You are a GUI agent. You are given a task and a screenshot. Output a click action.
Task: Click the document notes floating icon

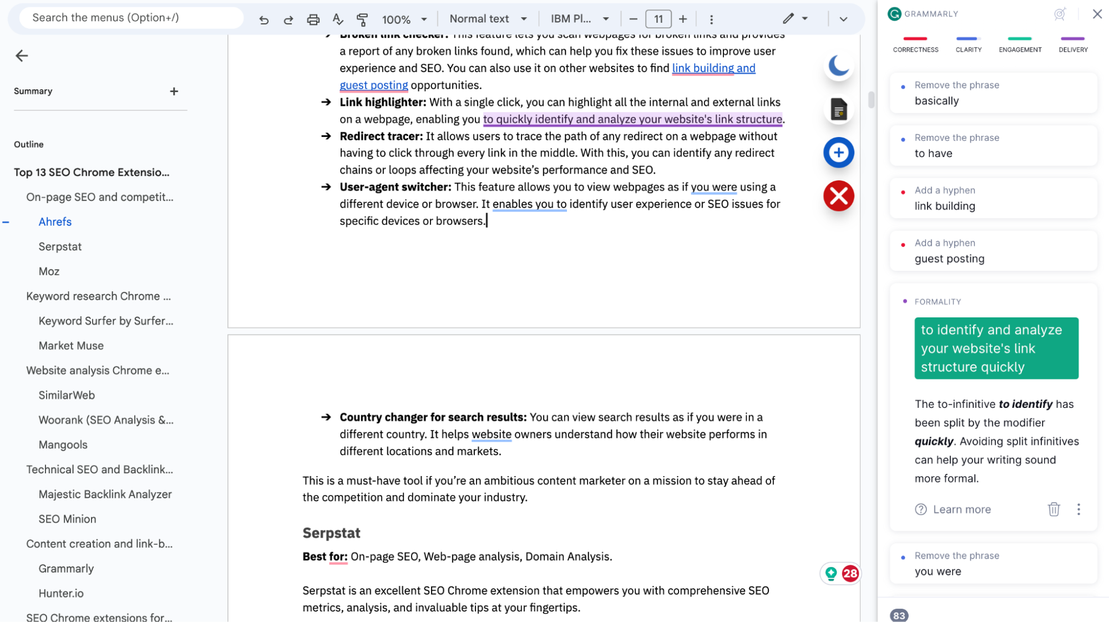coord(839,109)
